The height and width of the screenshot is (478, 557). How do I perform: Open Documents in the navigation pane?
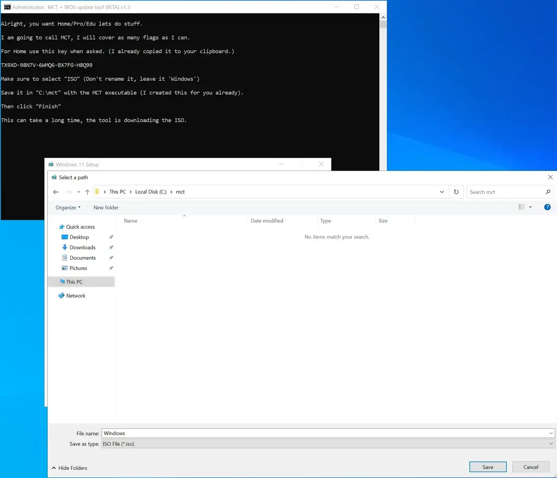pyautogui.click(x=82, y=258)
